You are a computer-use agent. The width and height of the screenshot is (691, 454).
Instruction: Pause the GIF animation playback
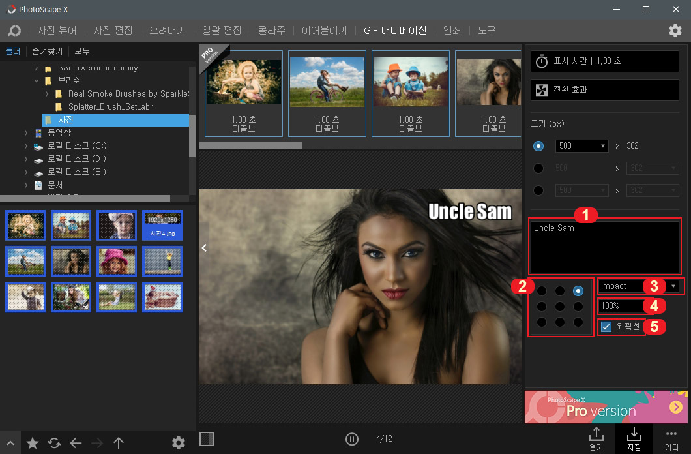[351, 439]
